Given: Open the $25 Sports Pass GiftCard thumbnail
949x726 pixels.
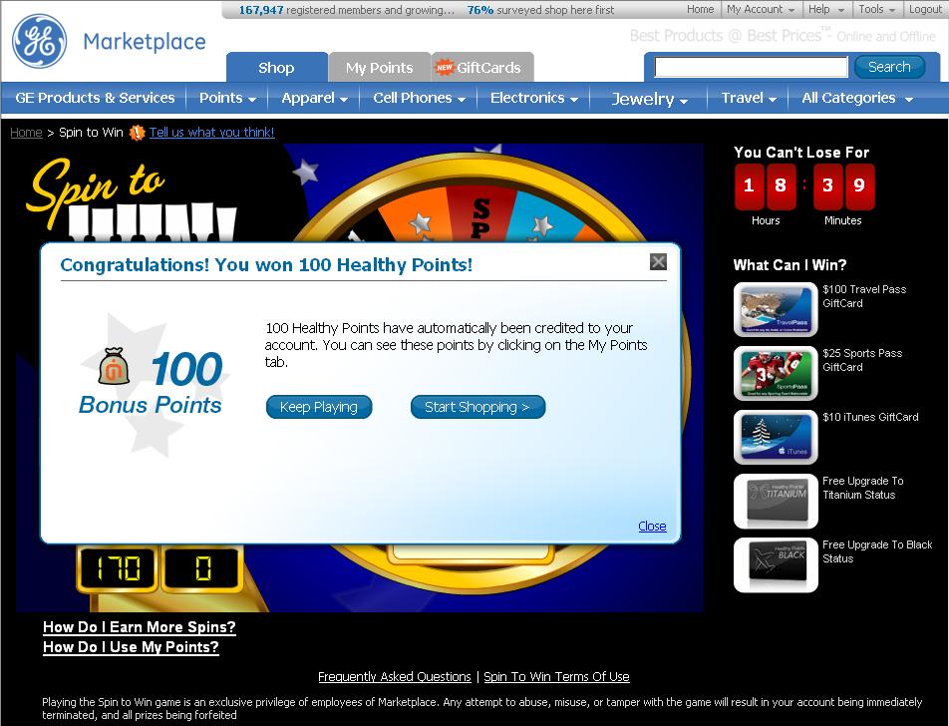Looking at the screenshot, I should (776, 374).
